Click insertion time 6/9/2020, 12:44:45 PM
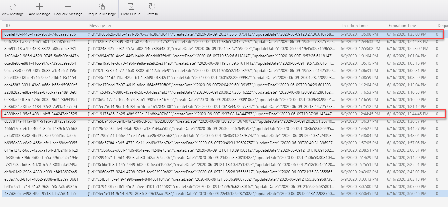 360,114
